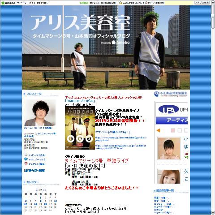Click the アリス美容室 blog header title
Screen dimensions: 215x215
tap(80, 23)
